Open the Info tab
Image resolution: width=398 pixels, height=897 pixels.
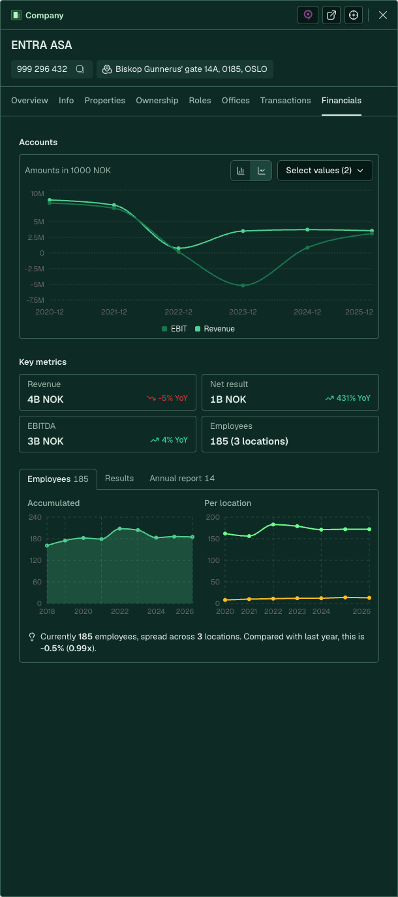point(66,101)
